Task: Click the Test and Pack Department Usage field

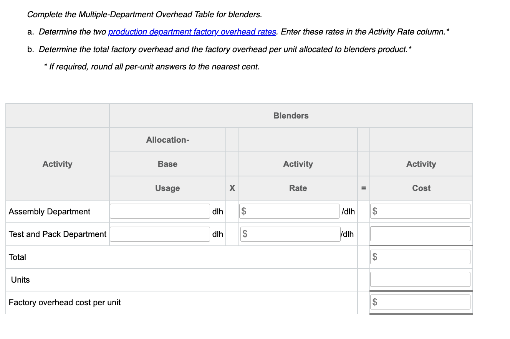Action: coord(159,234)
